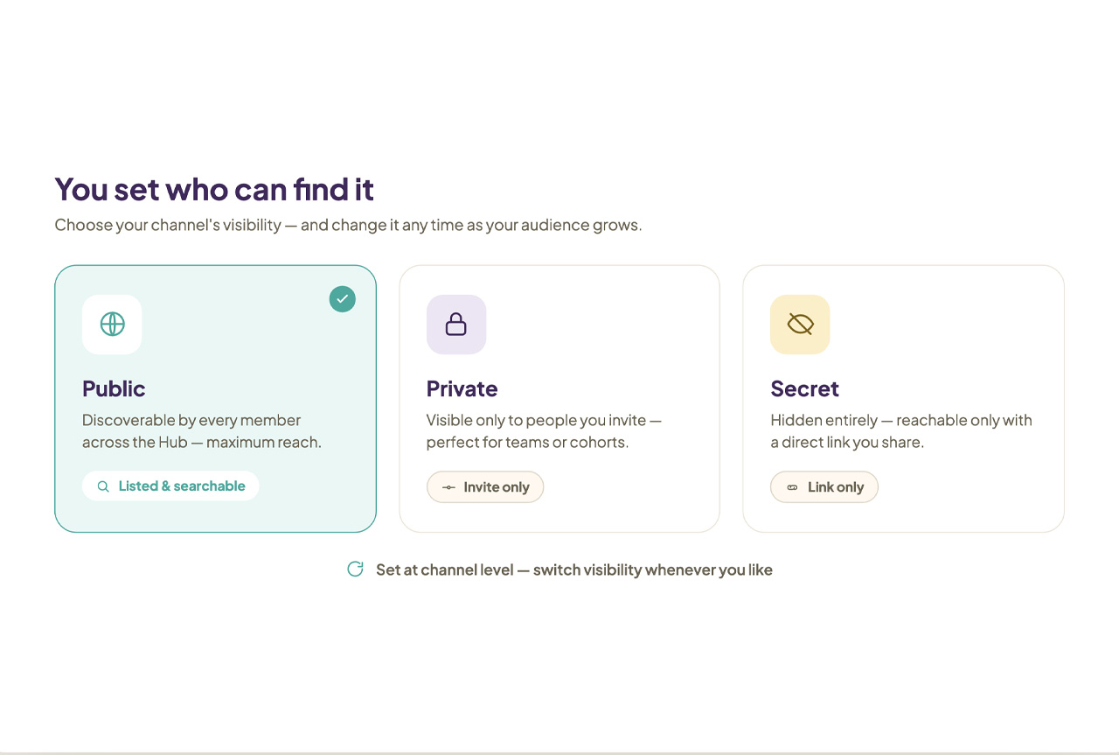Click the Link only pill
Image resolution: width=1119 pixels, height=755 pixels.
(x=824, y=487)
